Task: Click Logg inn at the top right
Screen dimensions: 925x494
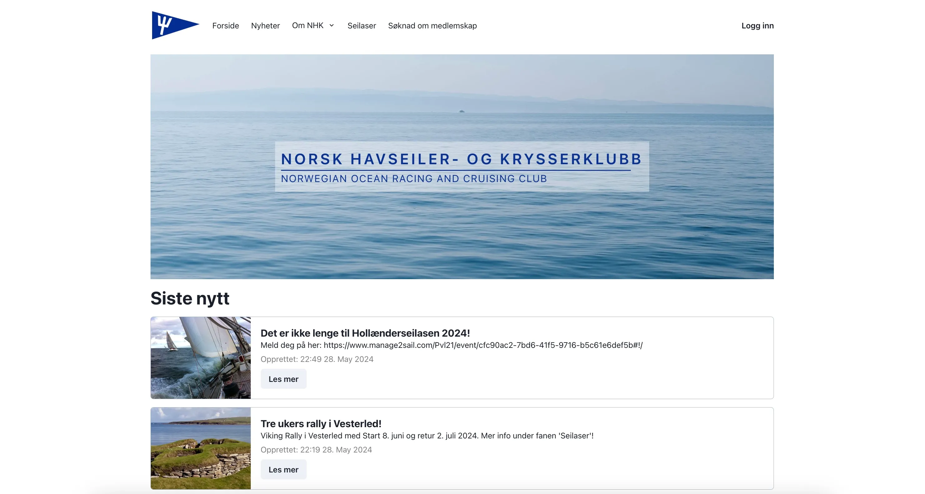Action: (757, 26)
